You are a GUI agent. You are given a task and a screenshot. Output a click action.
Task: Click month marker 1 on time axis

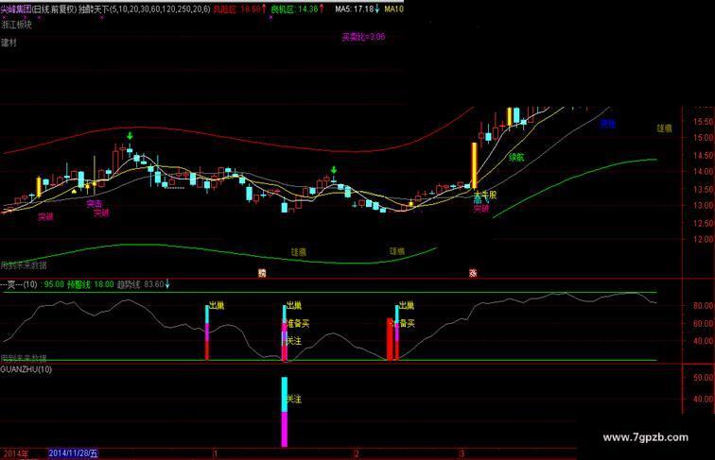(x=216, y=453)
